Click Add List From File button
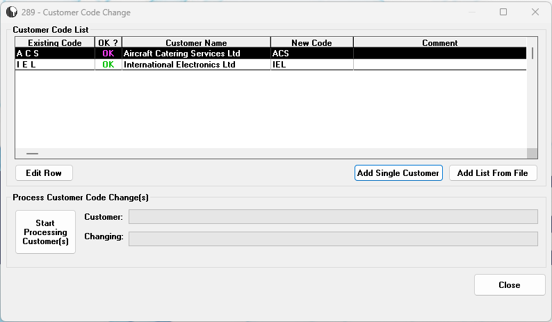 (x=493, y=173)
